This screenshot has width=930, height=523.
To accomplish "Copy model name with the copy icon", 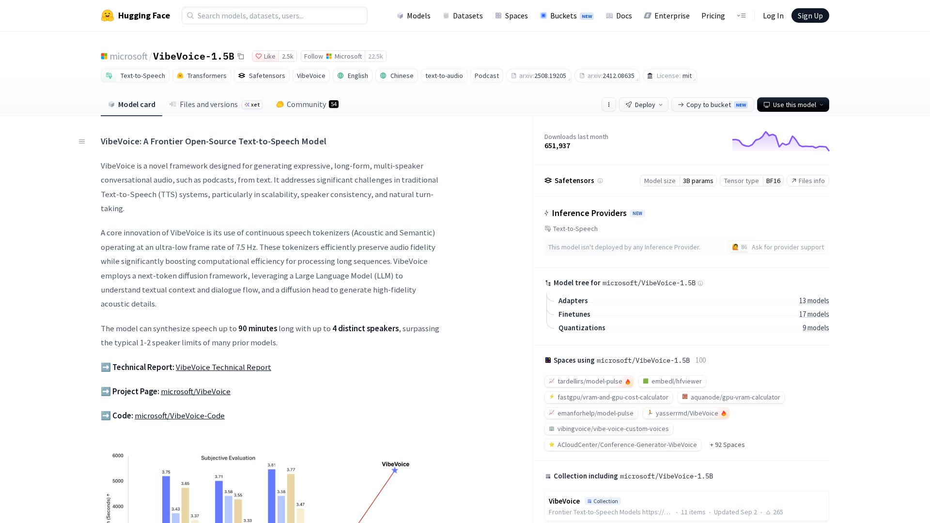I will coord(241,56).
